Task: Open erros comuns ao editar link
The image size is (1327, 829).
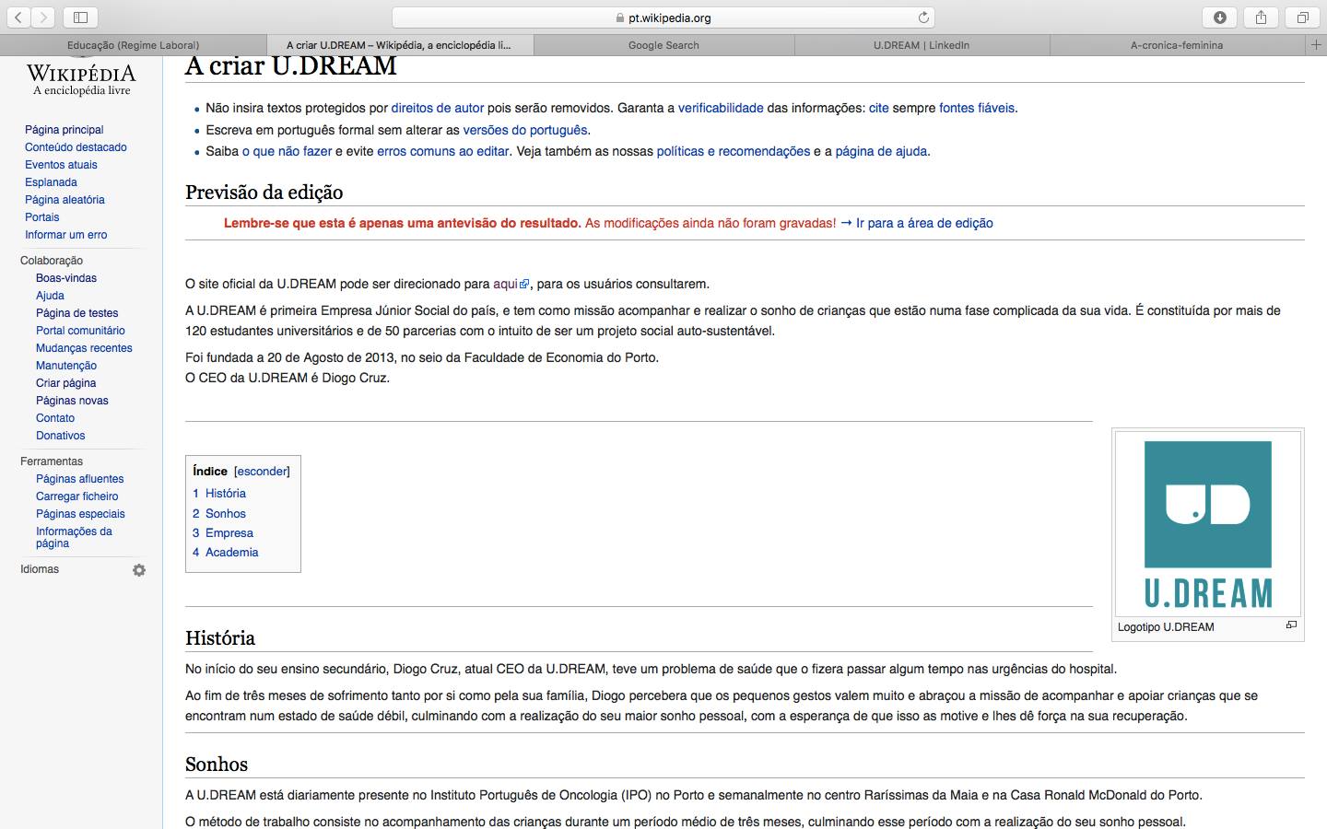Action: coord(443,151)
